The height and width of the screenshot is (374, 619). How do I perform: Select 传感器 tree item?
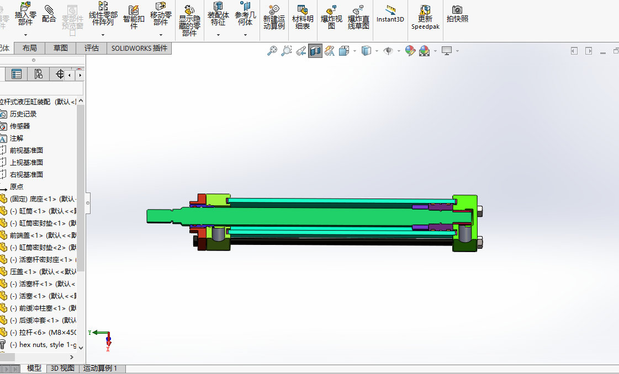20,126
